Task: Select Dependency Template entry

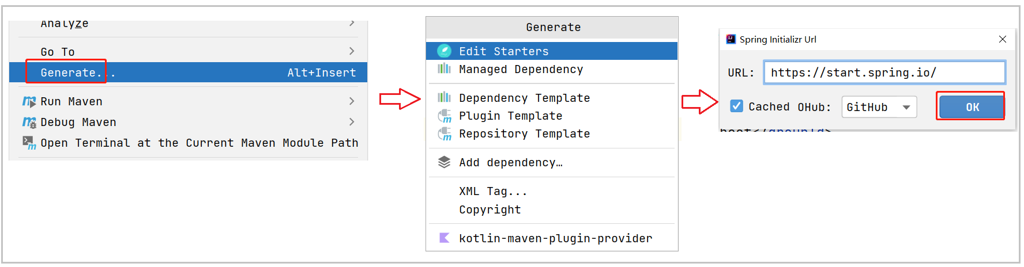Action: tap(552, 98)
